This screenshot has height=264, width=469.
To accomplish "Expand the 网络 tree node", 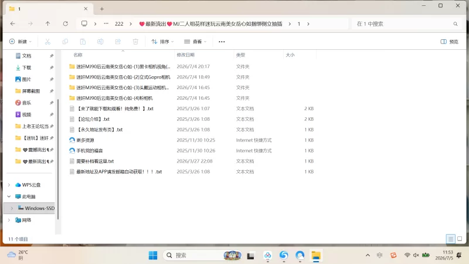I will 9,220.
